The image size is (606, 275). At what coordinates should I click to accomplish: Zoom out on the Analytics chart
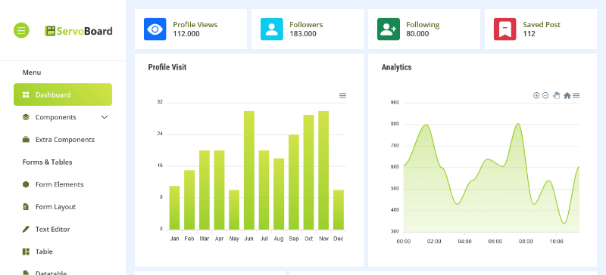point(545,96)
